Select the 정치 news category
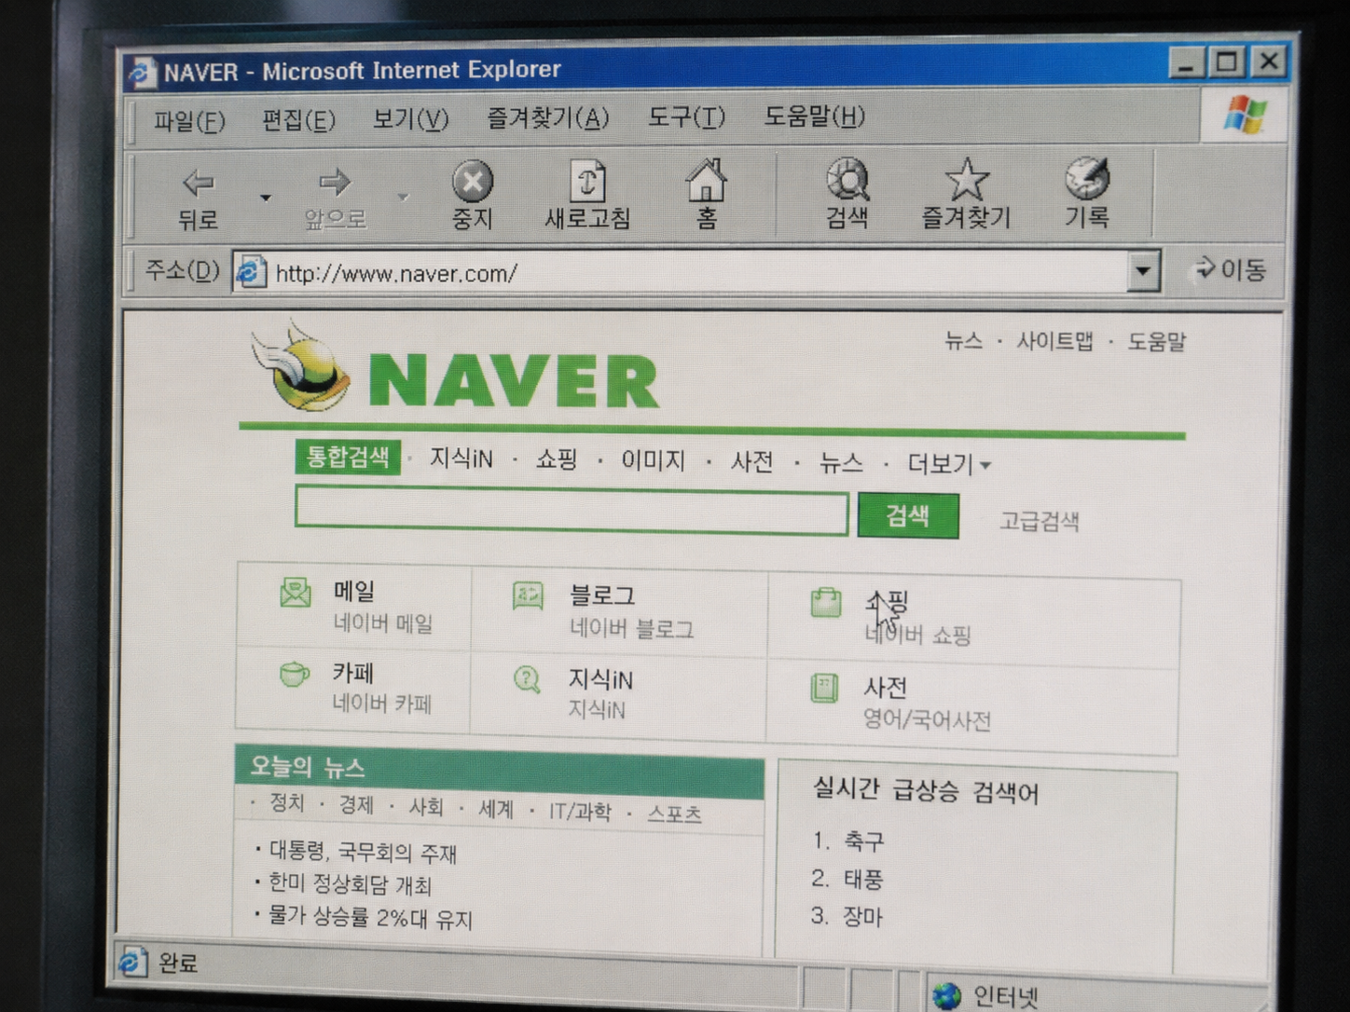Screen dimensions: 1350x1012 coord(287,802)
